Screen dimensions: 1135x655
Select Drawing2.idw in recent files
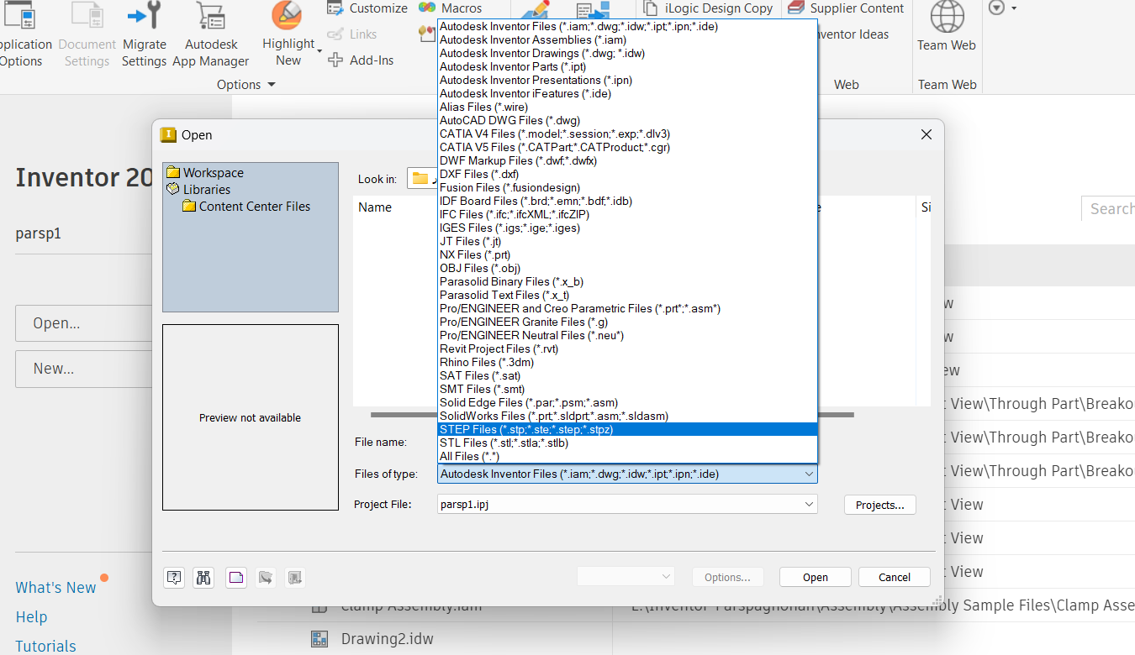coord(388,639)
